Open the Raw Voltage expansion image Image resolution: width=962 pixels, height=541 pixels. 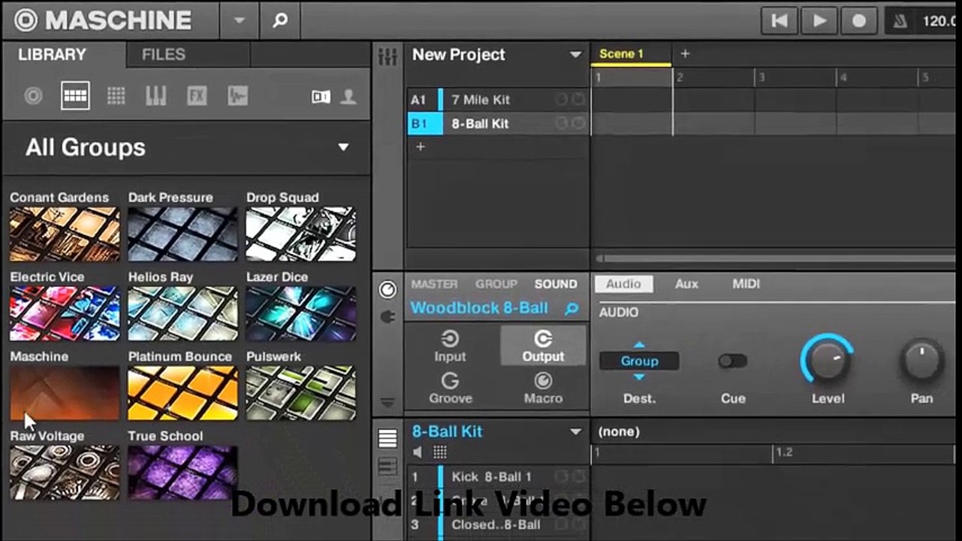tap(65, 473)
